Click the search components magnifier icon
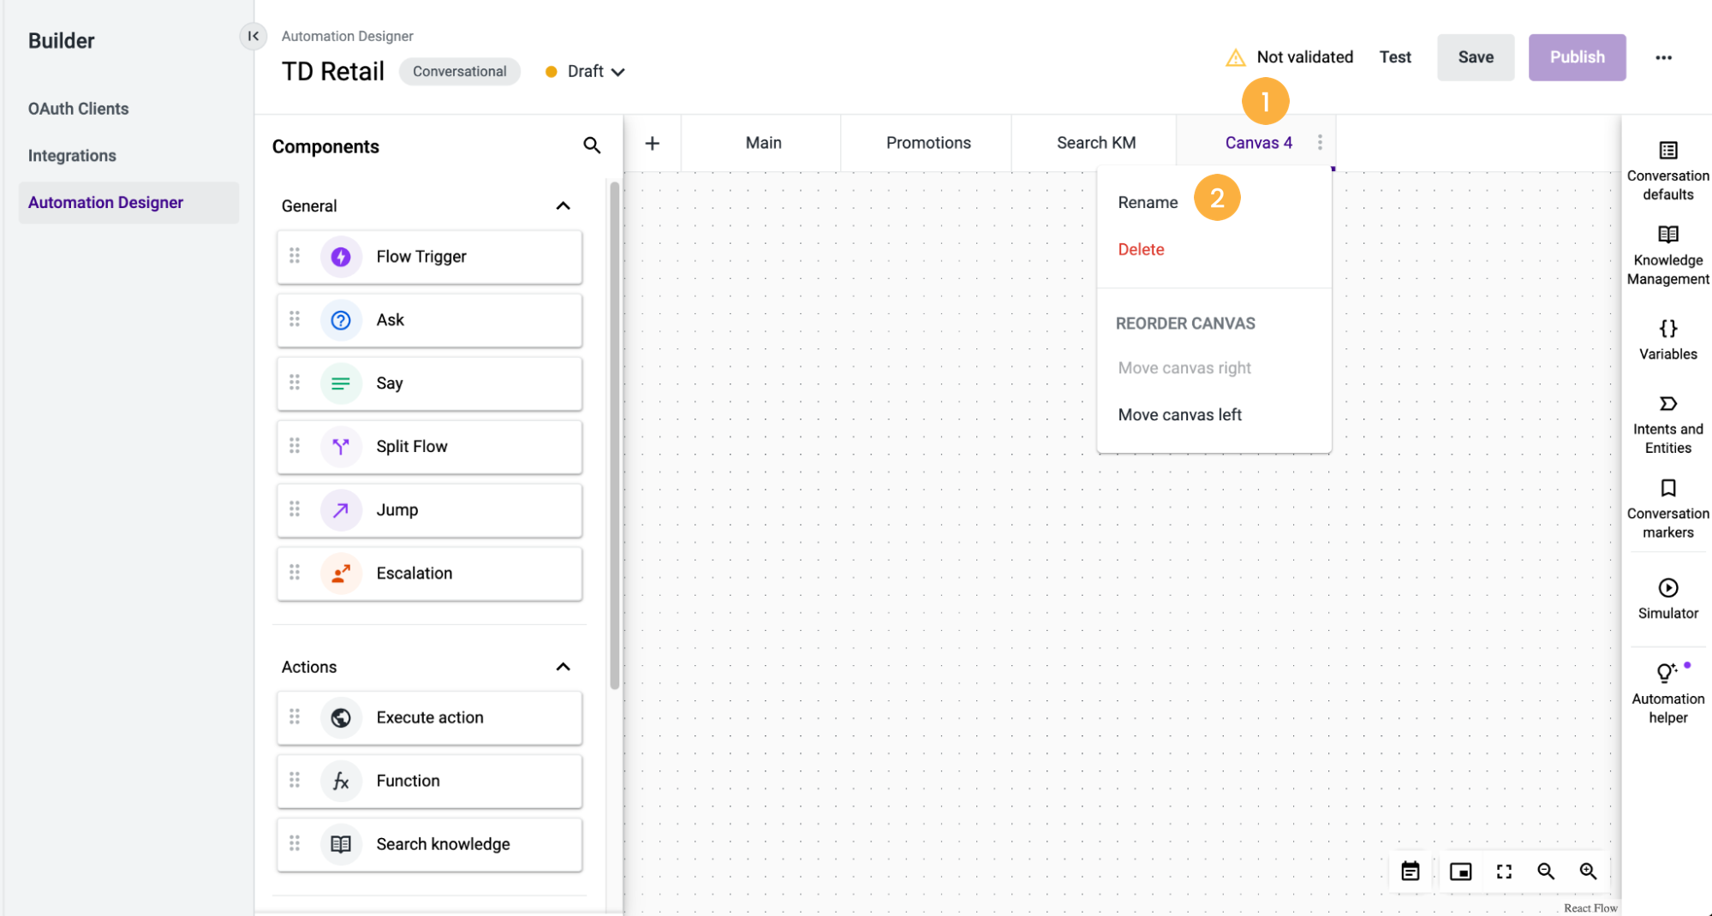Viewport: 1712px width, 916px height. [x=591, y=146]
